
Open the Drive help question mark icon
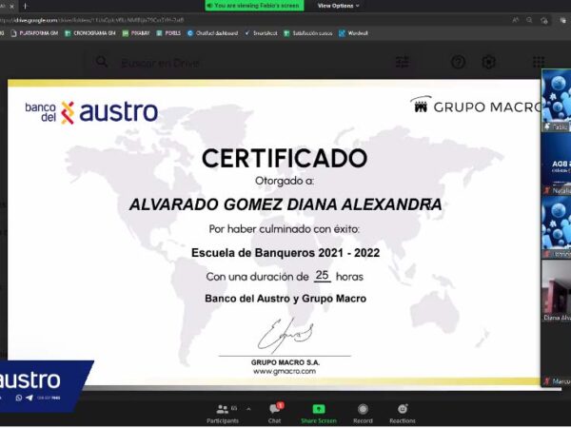[458, 62]
